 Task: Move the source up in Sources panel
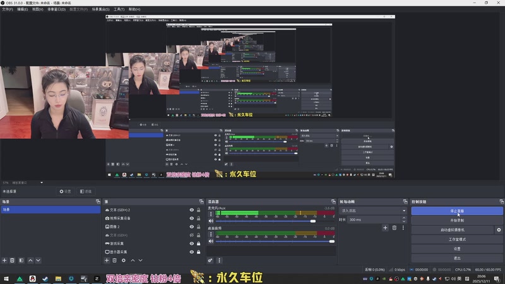133,260
